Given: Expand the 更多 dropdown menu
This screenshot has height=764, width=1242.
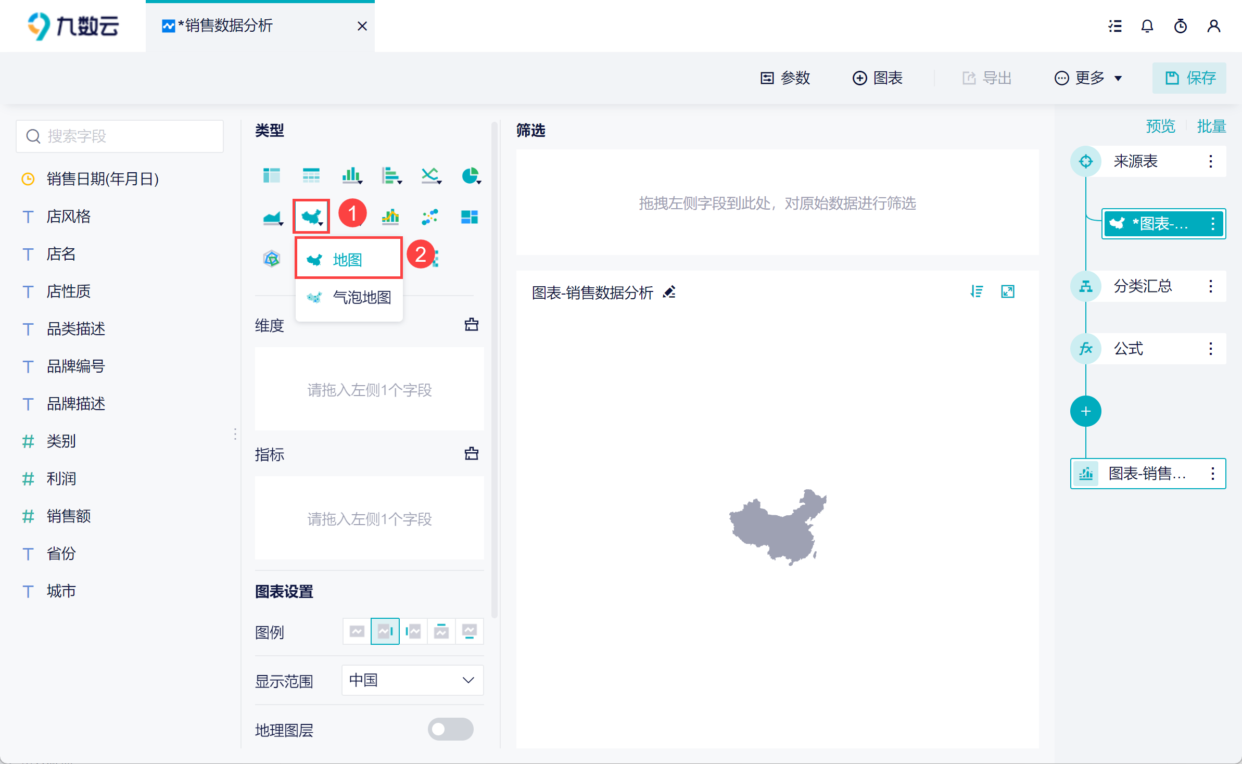Looking at the screenshot, I should click(x=1088, y=78).
